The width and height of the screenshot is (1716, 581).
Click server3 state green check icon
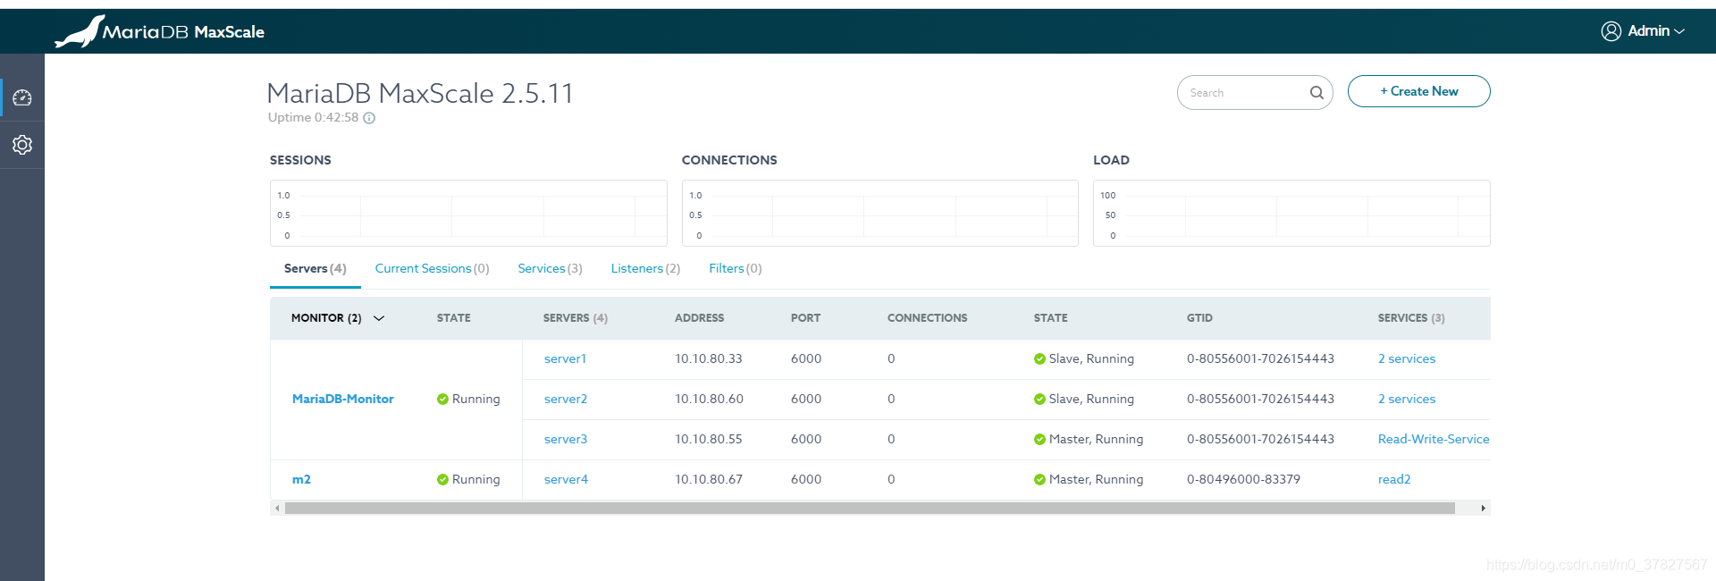coord(1039,440)
